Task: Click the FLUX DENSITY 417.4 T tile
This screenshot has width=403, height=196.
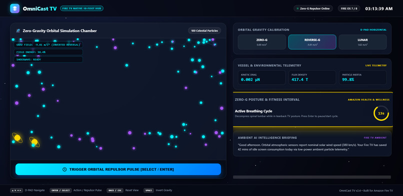Action: coord(312,77)
